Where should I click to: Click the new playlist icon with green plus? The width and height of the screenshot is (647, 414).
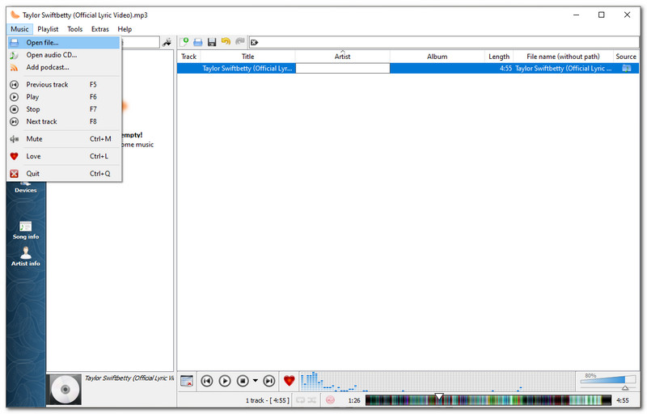coord(184,42)
